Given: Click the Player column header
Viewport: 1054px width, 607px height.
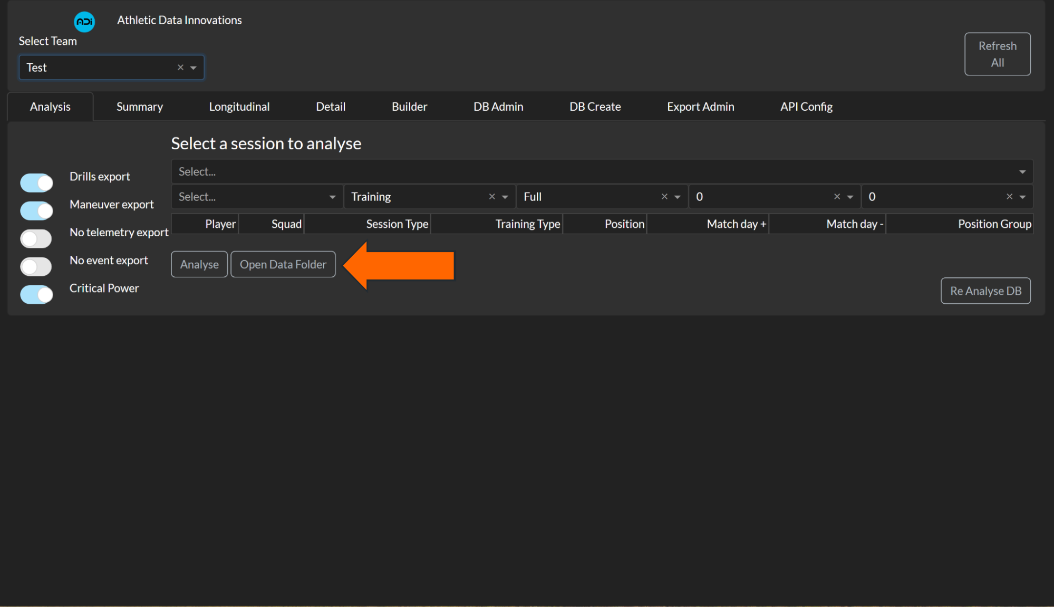Looking at the screenshot, I should pyautogui.click(x=205, y=224).
